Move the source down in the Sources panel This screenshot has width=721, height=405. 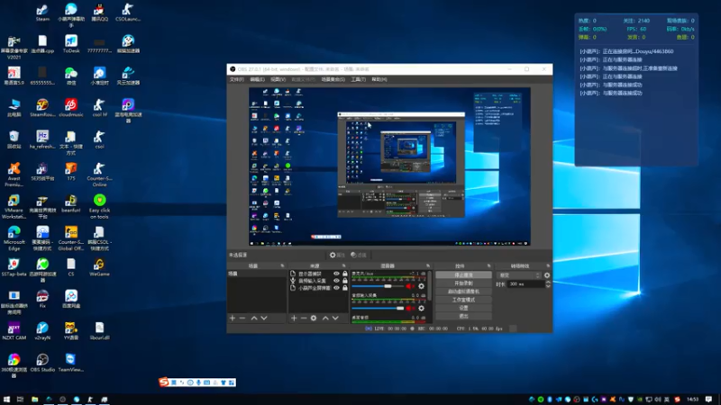(335, 318)
